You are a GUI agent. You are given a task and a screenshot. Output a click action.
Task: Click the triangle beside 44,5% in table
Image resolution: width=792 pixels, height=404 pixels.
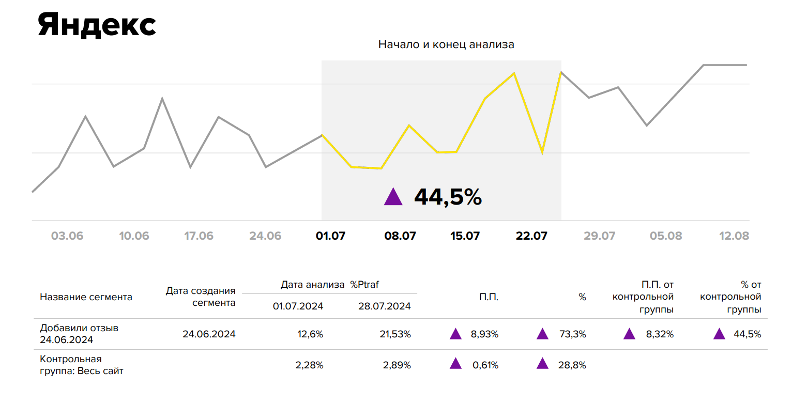click(719, 334)
